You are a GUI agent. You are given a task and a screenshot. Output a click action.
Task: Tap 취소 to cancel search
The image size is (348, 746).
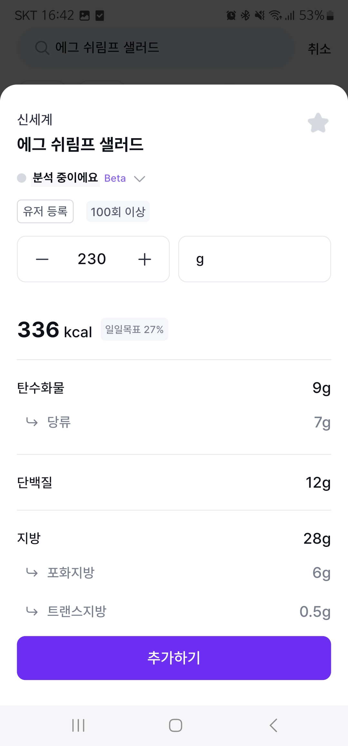click(319, 49)
